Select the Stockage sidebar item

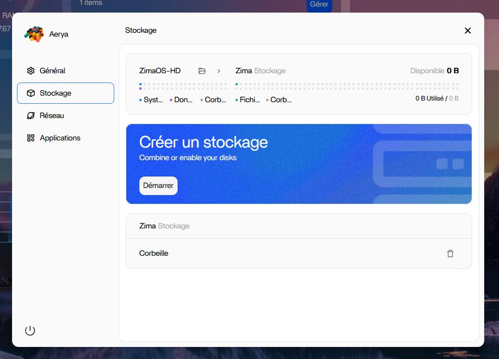pyautogui.click(x=65, y=93)
